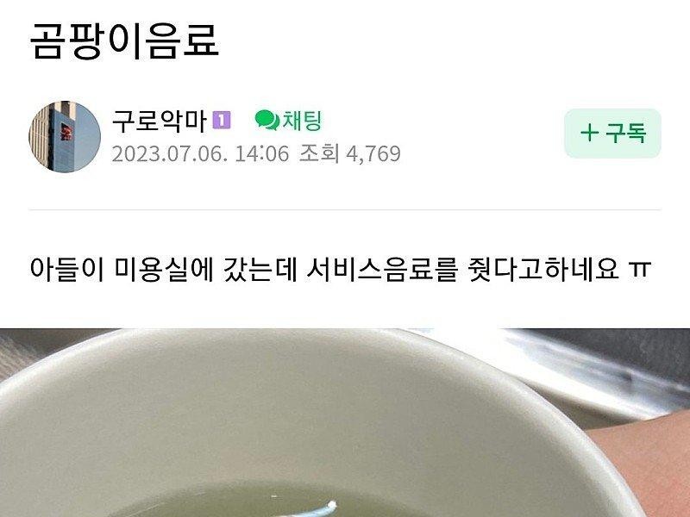Start a chat via the 채팅 link
This screenshot has width=690, height=517.
302,121
